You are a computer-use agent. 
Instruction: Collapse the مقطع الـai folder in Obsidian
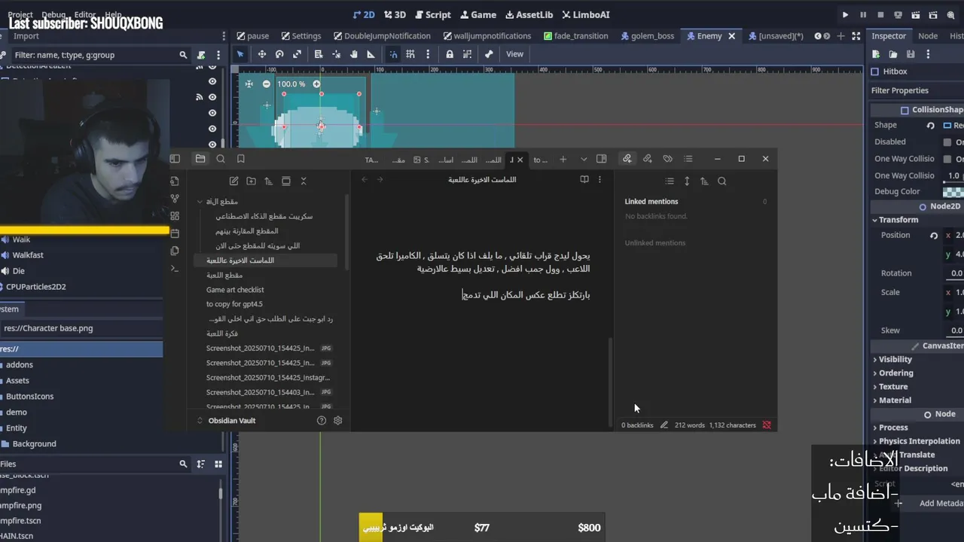200,202
